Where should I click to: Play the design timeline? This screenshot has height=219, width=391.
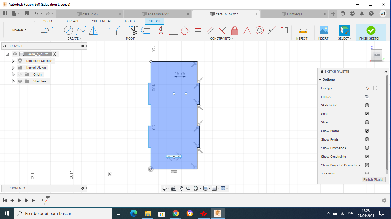tap(19, 200)
